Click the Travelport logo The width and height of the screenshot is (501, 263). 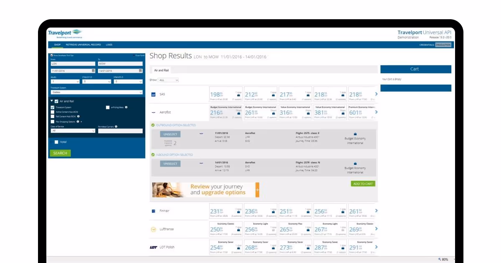click(x=65, y=34)
